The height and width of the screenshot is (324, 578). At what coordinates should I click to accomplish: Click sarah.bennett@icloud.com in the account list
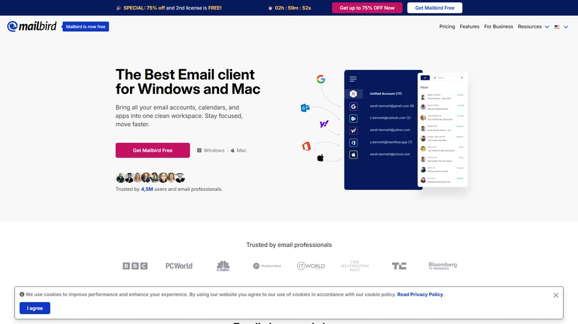click(x=390, y=154)
